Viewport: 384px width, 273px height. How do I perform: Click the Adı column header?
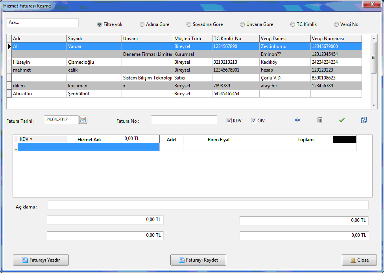point(39,39)
